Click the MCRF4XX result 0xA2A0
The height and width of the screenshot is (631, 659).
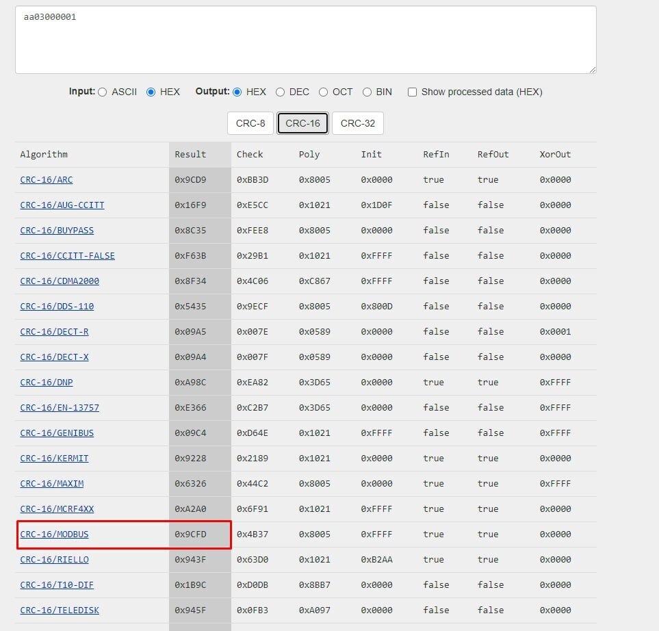(190, 509)
